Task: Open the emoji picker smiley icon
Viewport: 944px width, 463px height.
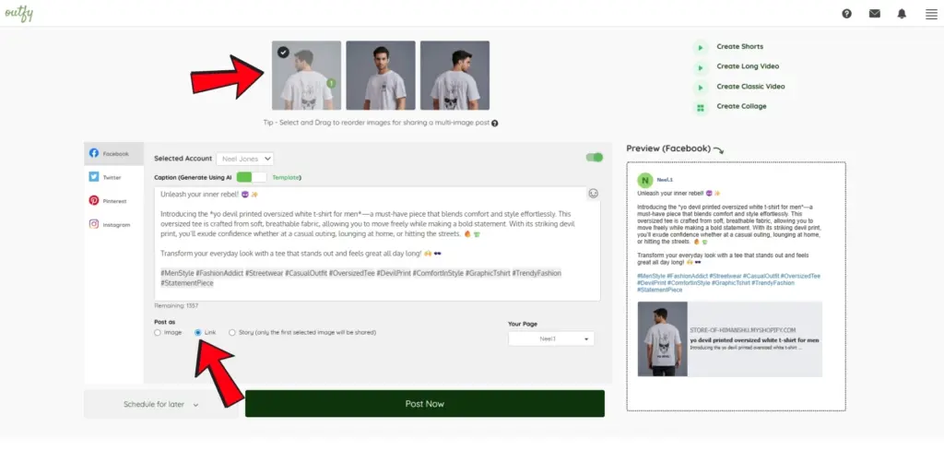Action: [x=593, y=194]
